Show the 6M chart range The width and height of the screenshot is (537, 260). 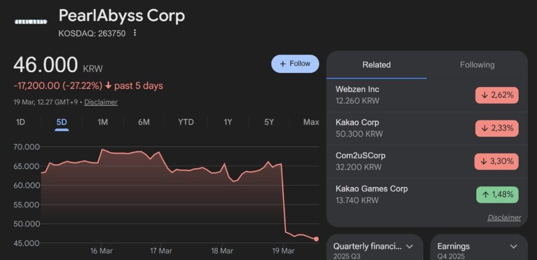(x=144, y=122)
